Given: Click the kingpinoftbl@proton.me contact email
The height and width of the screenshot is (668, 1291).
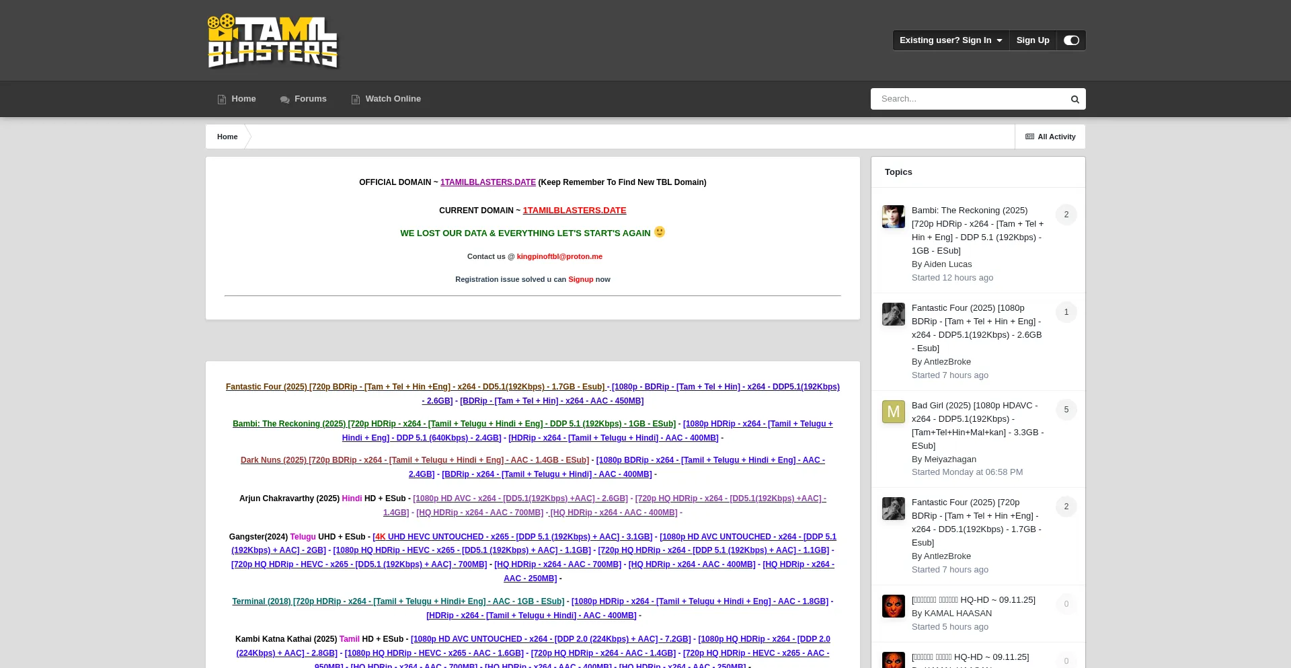Looking at the screenshot, I should point(559,256).
